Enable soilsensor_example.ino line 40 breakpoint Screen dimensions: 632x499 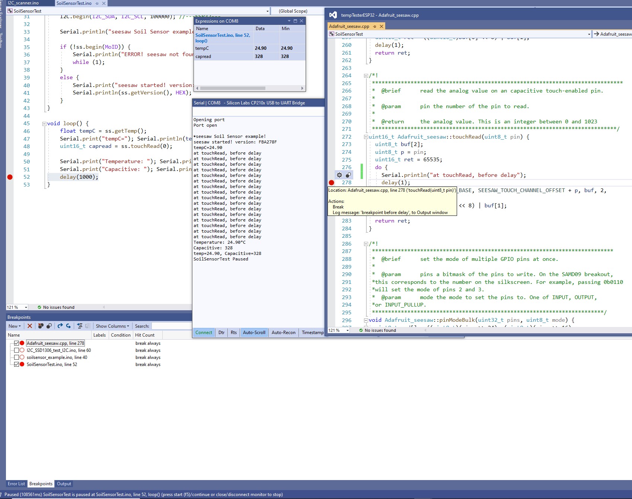click(16, 357)
